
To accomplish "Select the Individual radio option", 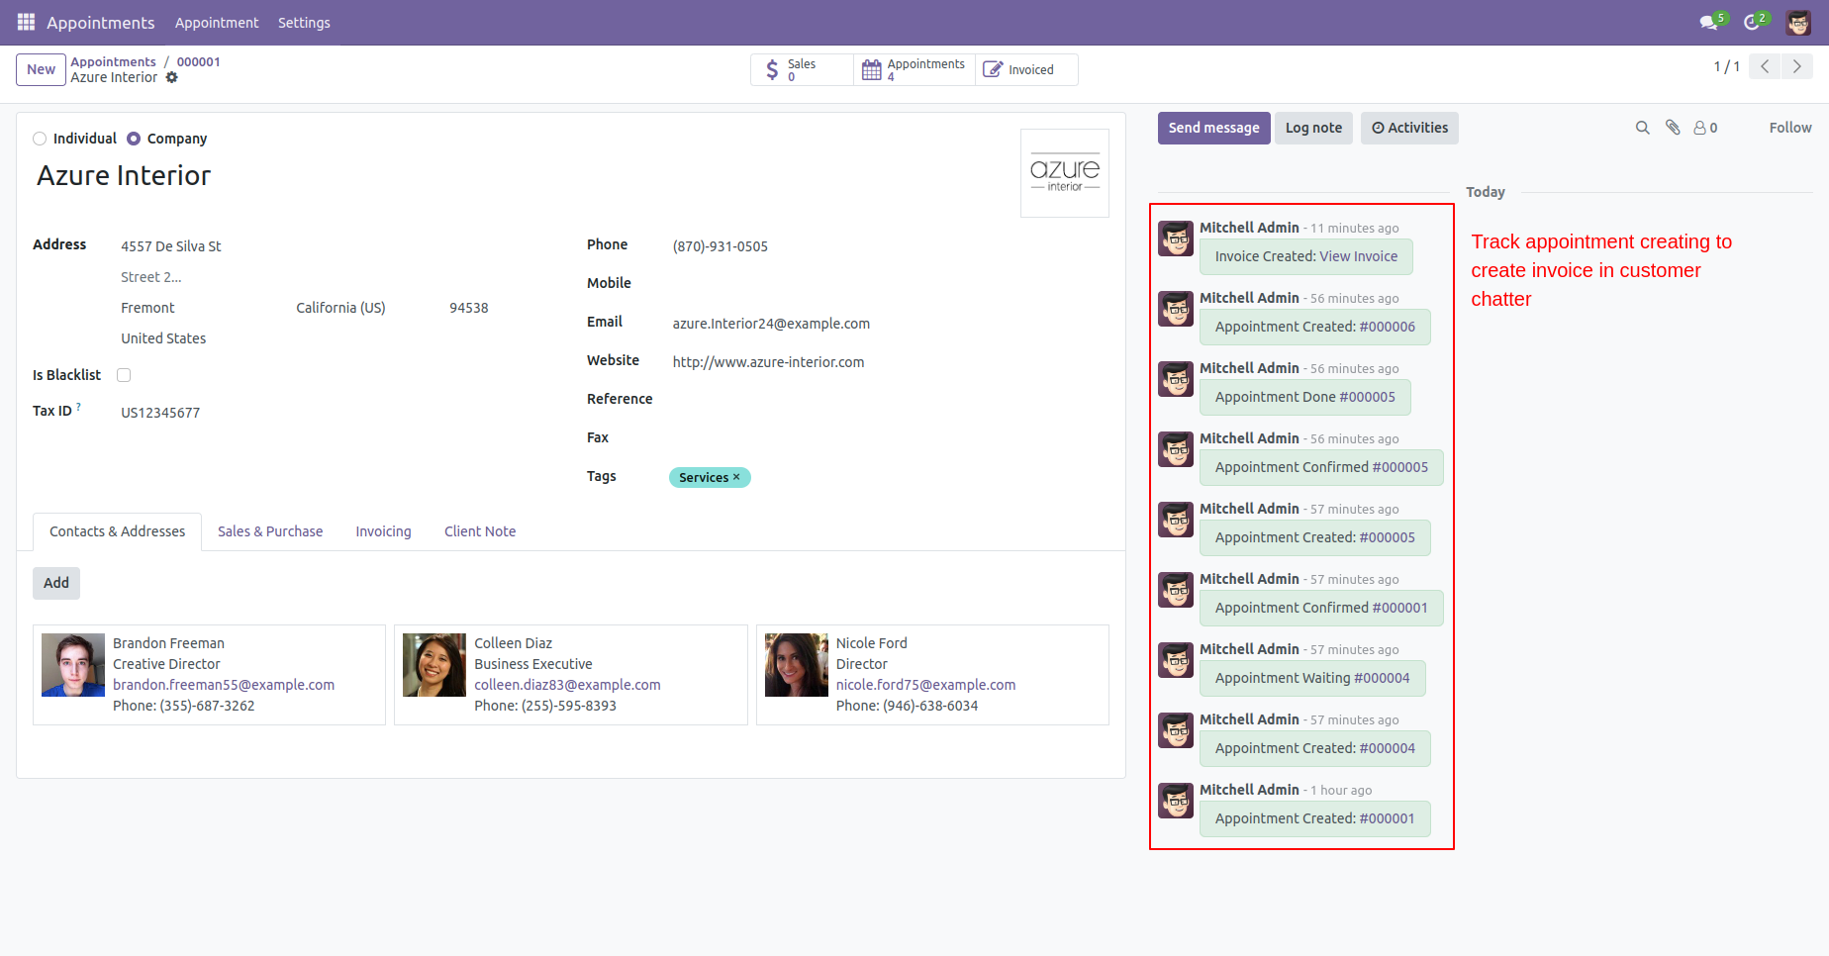I will pyautogui.click(x=40, y=139).
